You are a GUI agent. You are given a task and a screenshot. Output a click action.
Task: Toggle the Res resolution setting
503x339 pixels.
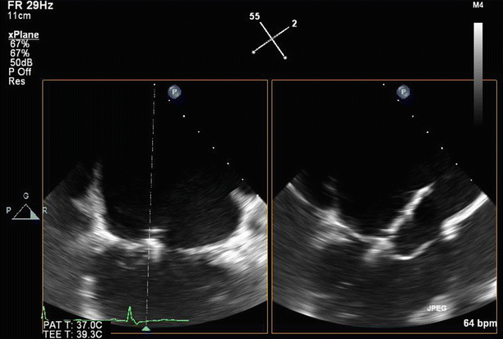tap(16, 82)
